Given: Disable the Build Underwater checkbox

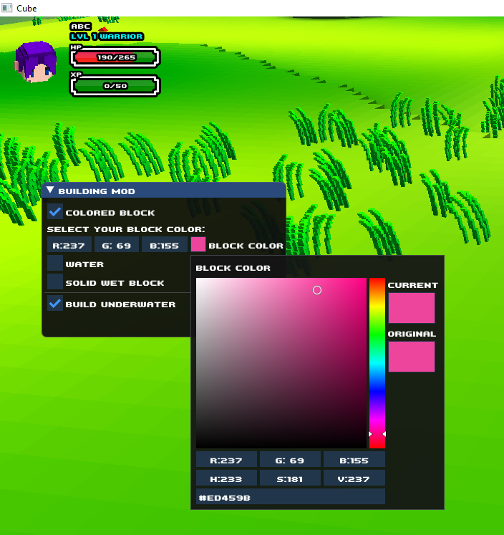Looking at the screenshot, I should tap(55, 304).
